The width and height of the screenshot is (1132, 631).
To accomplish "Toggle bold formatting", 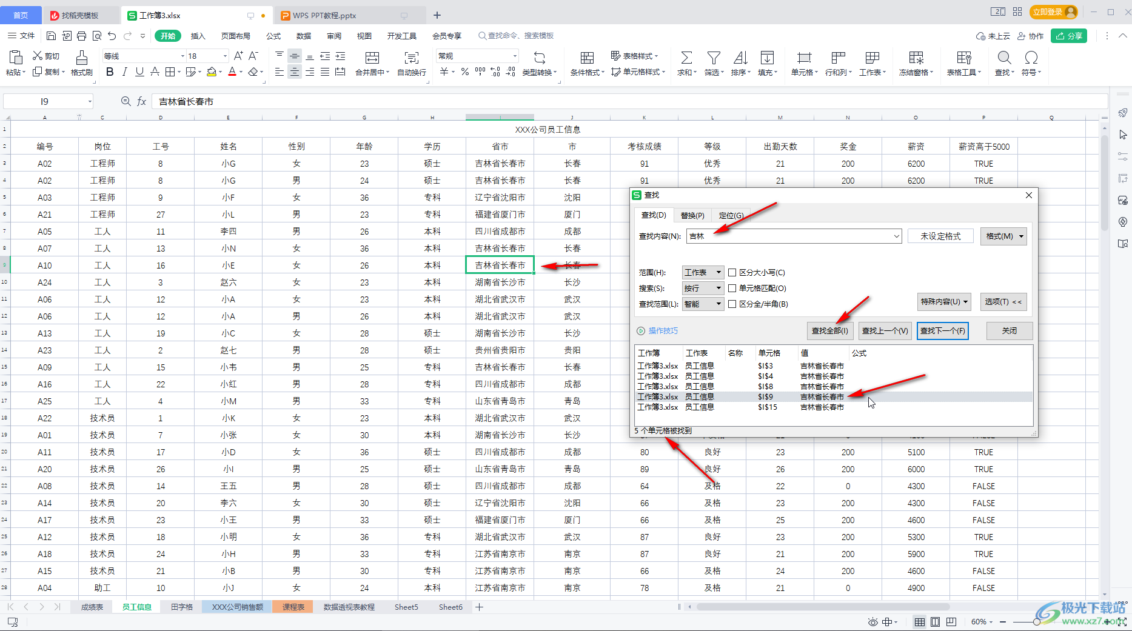I will [x=110, y=72].
